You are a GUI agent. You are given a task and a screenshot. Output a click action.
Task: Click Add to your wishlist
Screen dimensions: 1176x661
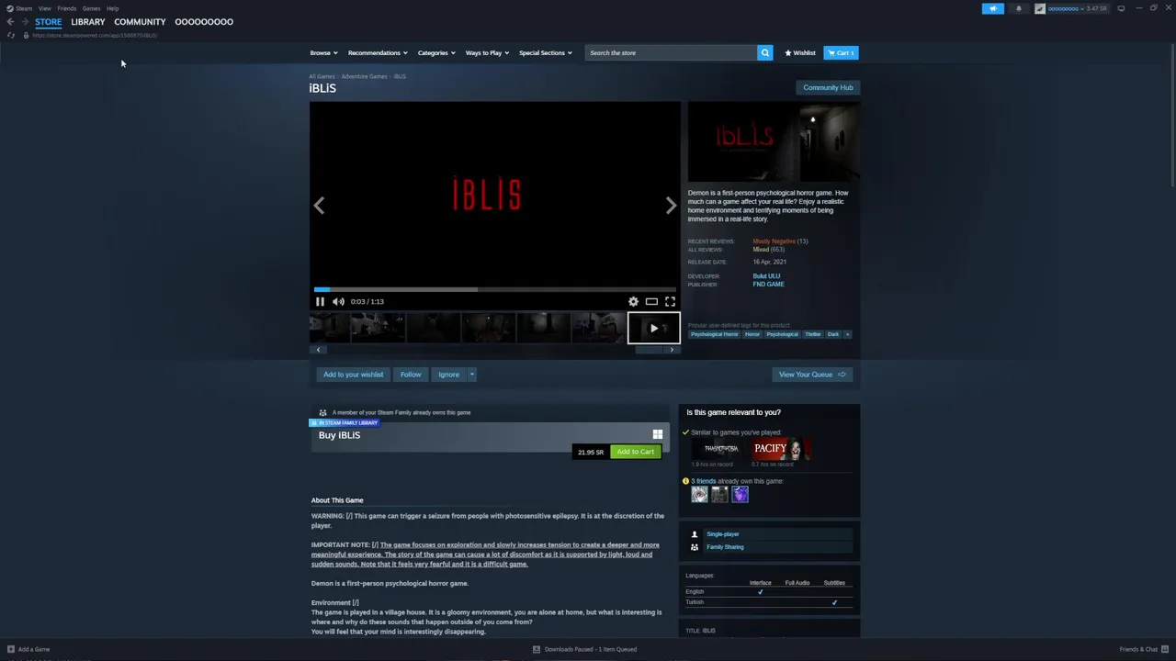click(x=353, y=375)
